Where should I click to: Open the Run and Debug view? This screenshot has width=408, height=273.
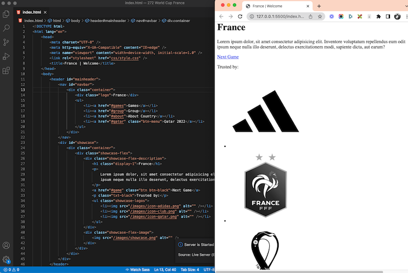click(x=6, y=56)
